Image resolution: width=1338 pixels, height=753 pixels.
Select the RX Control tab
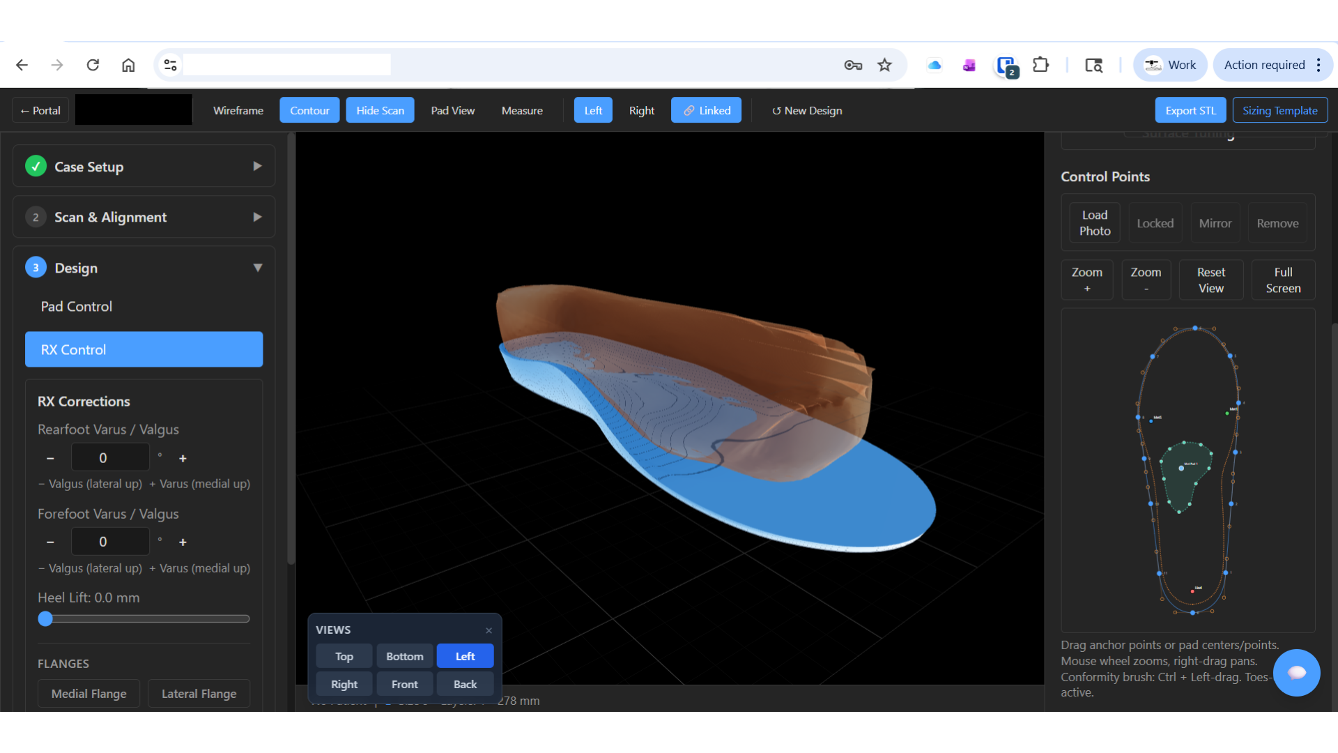(144, 349)
